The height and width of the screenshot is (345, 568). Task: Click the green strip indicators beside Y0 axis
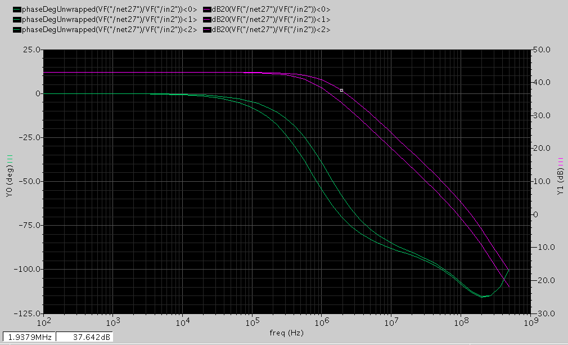point(10,158)
